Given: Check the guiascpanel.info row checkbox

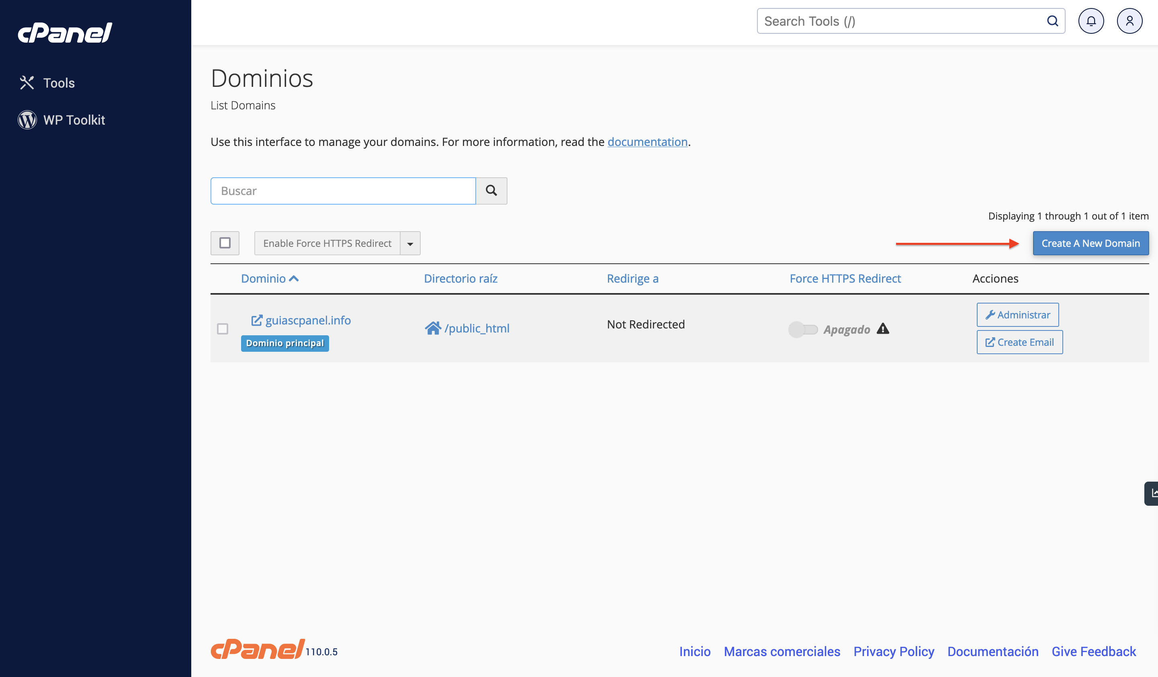Looking at the screenshot, I should [223, 329].
